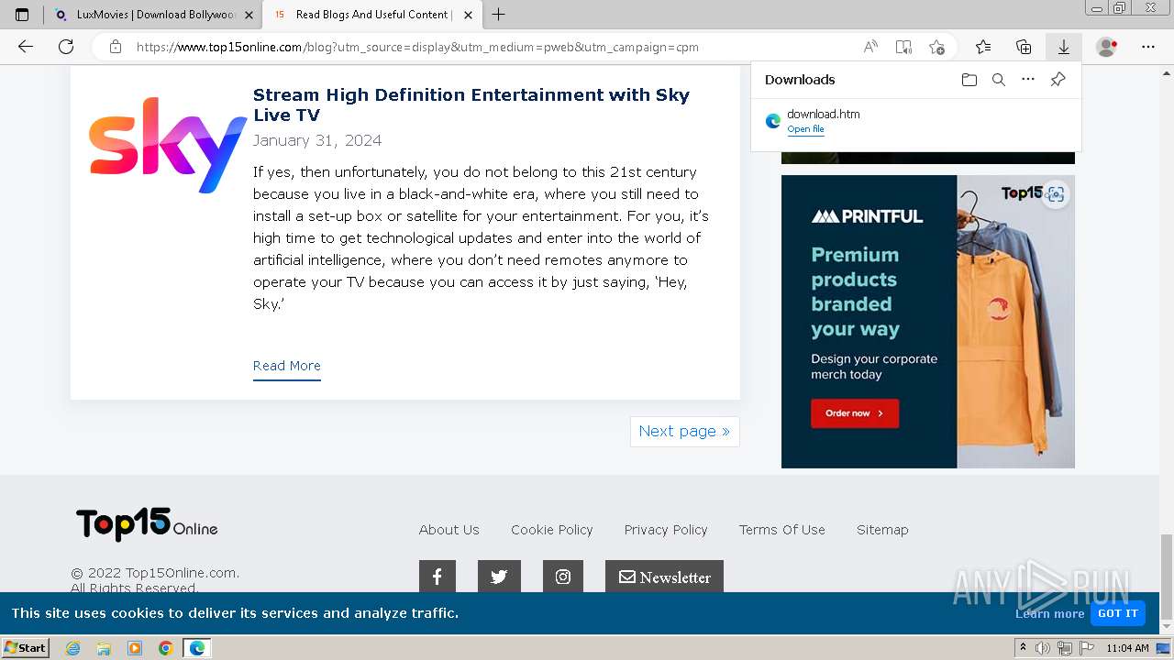Image resolution: width=1174 pixels, height=660 pixels.
Task: Open Edge Settings and more menu
Action: tap(1148, 47)
